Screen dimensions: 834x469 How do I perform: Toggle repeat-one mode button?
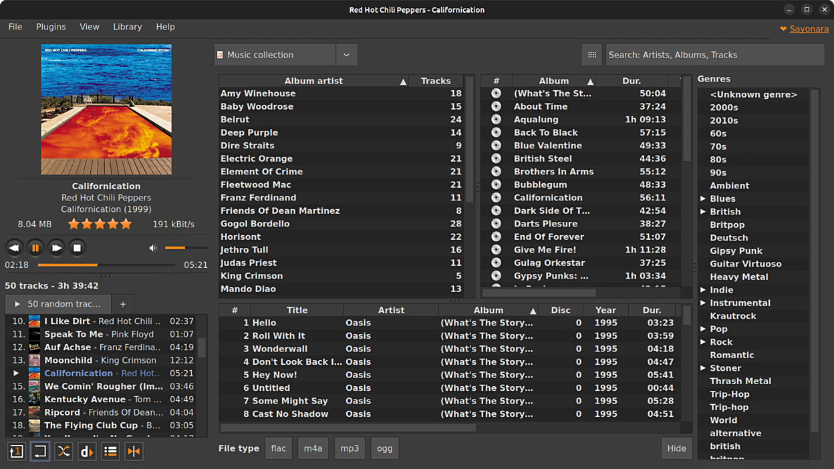(17, 452)
